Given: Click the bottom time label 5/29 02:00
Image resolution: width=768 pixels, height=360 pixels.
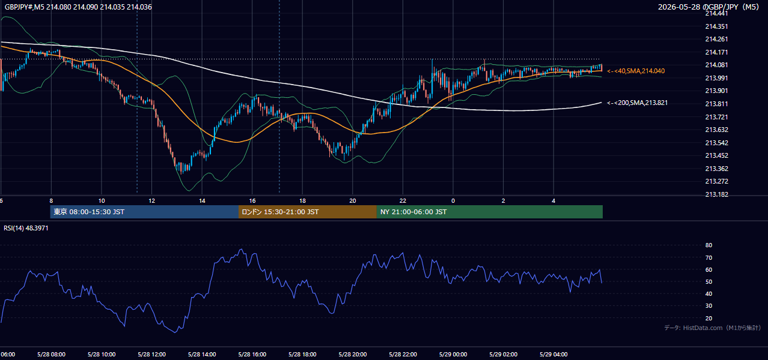Looking at the screenshot, I should click(503, 354).
